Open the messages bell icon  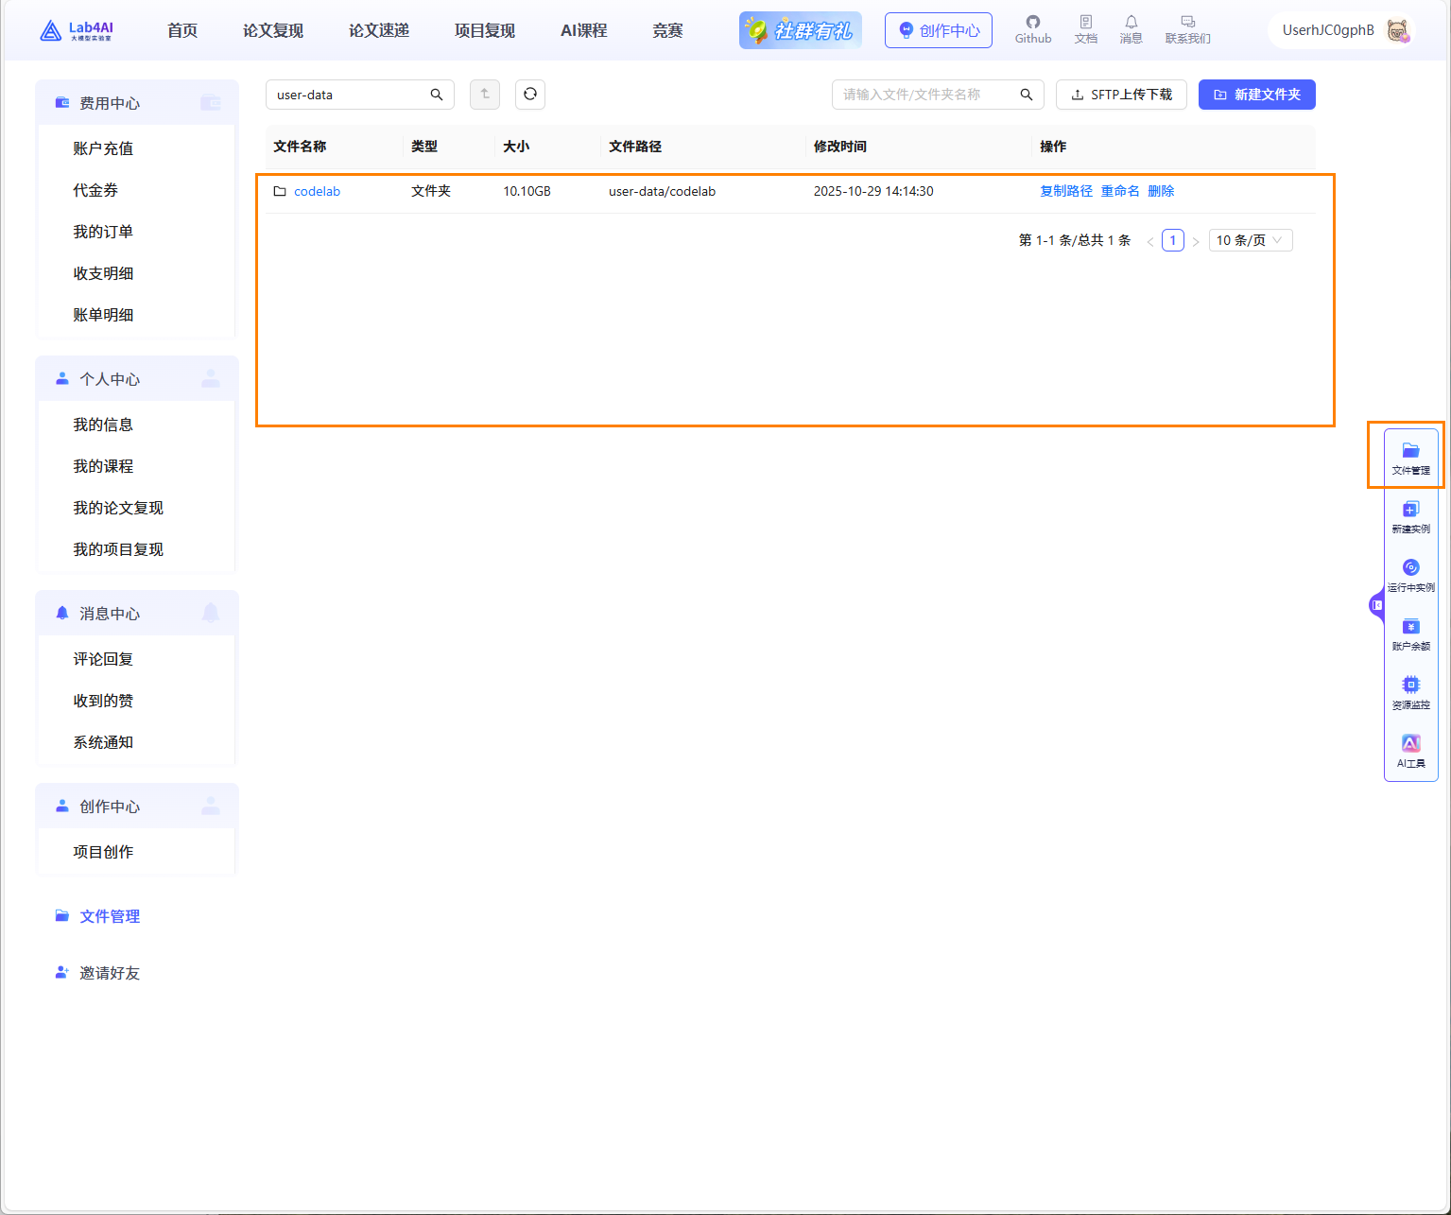click(x=1131, y=29)
